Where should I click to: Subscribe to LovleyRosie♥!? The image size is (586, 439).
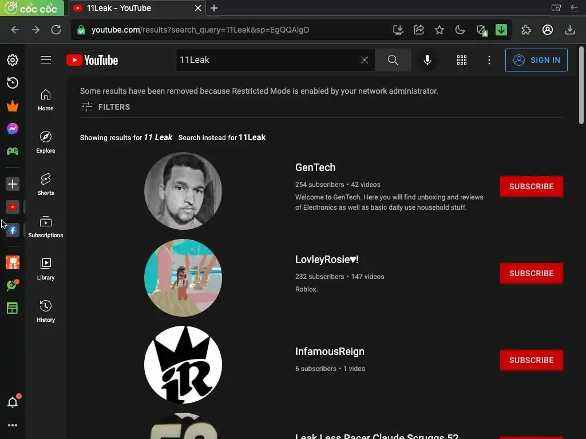(532, 273)
